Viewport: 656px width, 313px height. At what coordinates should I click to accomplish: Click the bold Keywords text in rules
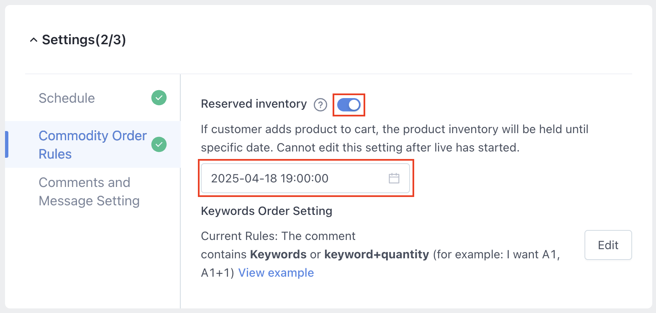278,254
